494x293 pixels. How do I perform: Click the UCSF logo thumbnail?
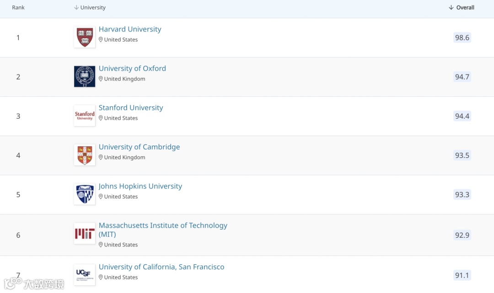coord(85,275)
